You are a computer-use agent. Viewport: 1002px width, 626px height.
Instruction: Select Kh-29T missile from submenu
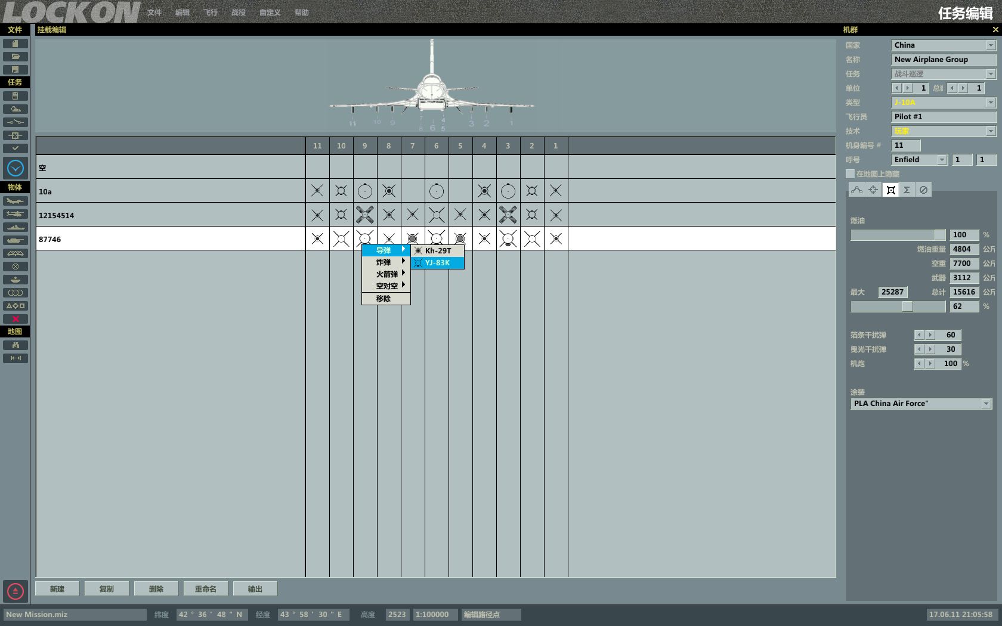click(437, 251)
